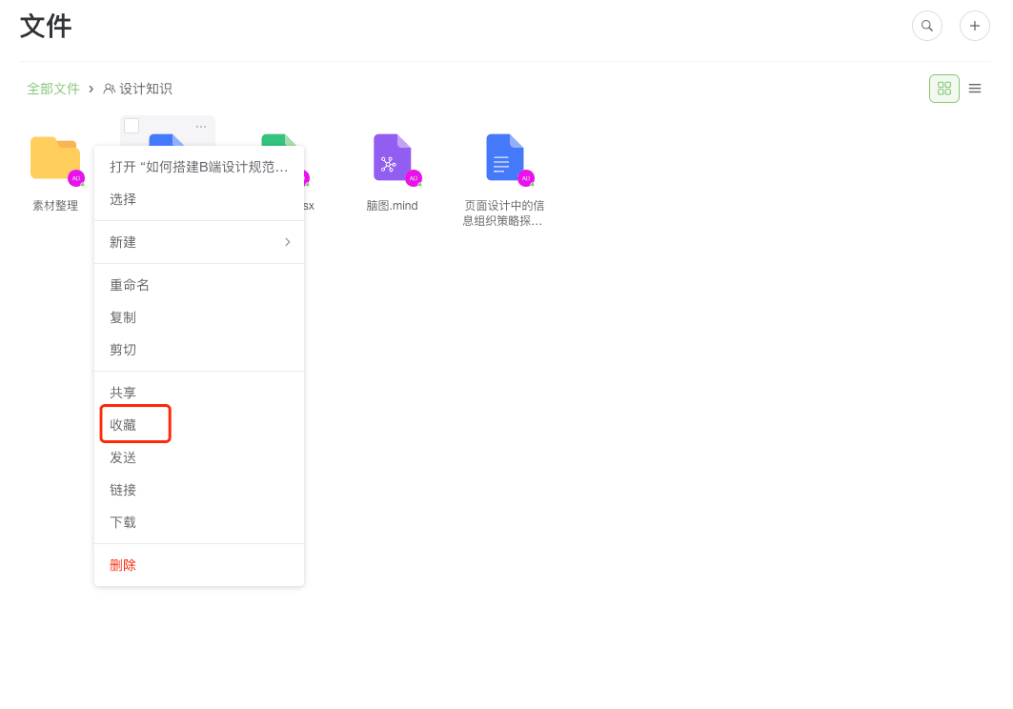Screen dimensions: 1013x709
Task: Tick the selected file's checkbox
Action: pos(132,126)
